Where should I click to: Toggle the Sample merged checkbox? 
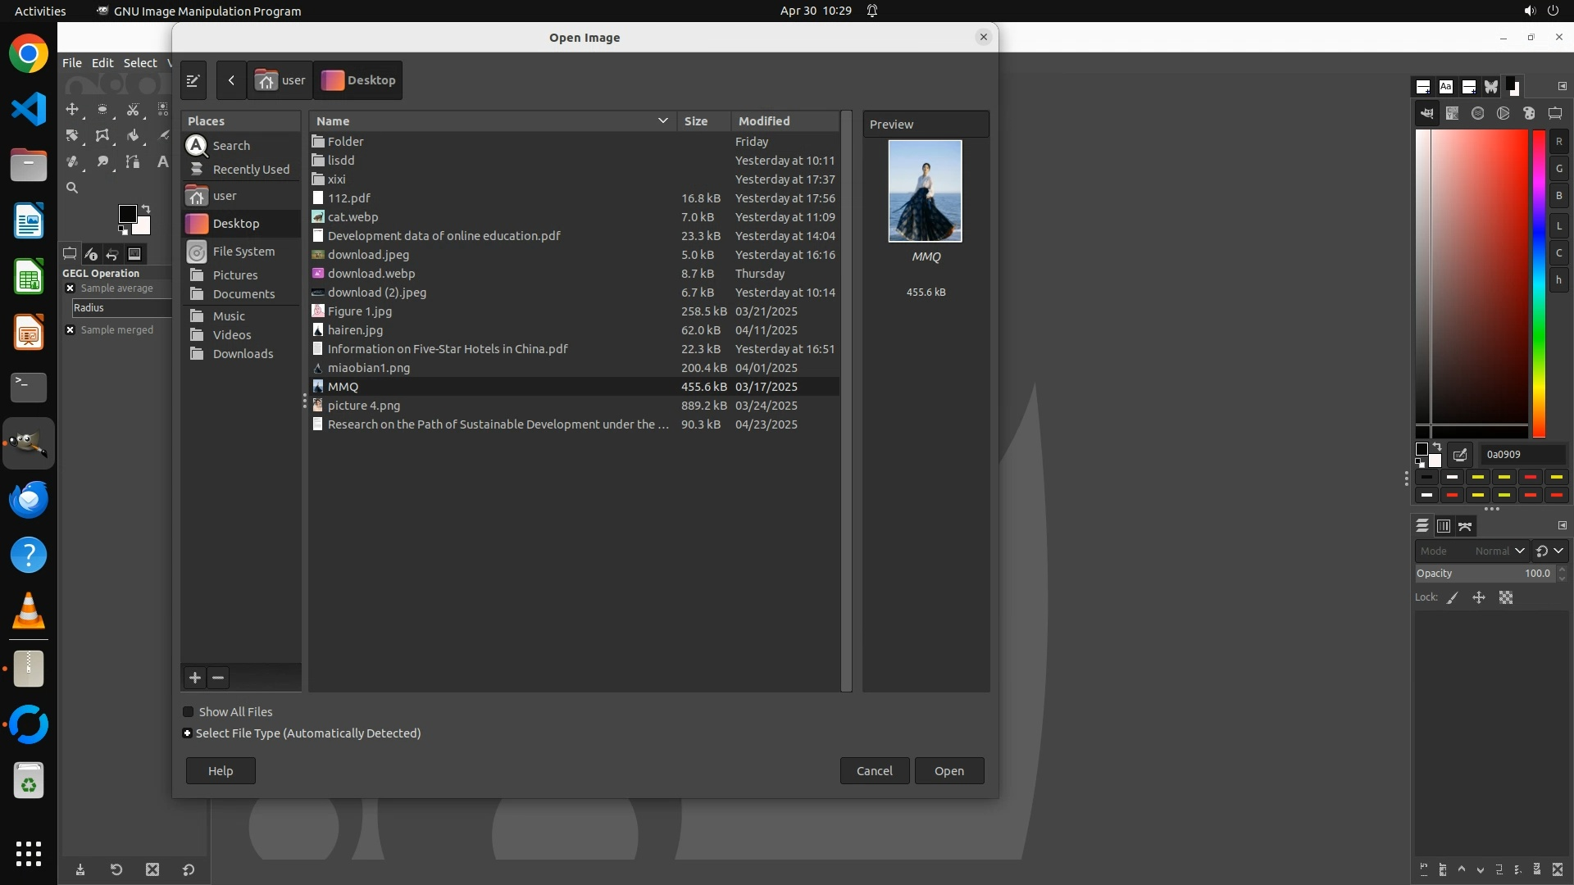click(x=71, y=330)
